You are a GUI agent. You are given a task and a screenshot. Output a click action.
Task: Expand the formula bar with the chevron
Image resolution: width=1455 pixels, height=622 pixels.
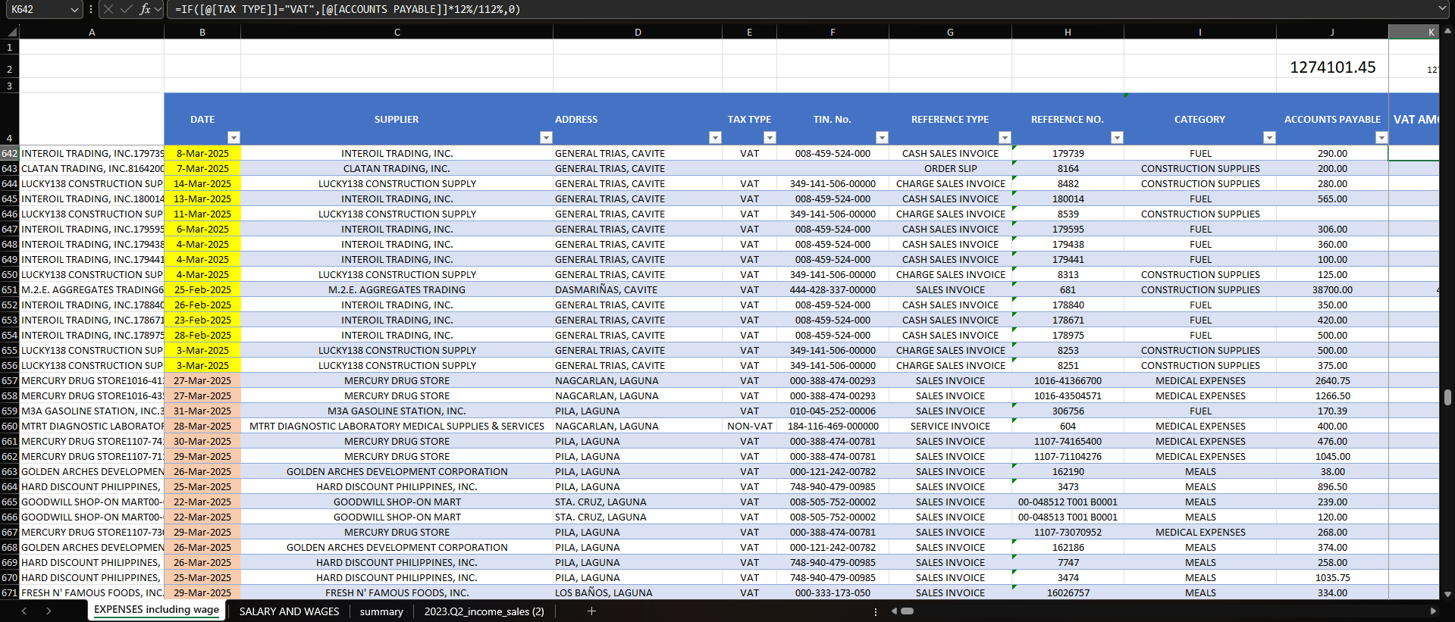pos(1442,8)
